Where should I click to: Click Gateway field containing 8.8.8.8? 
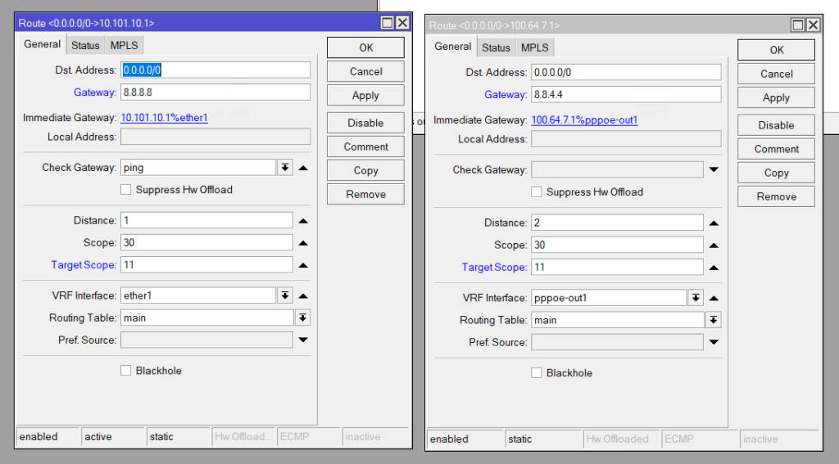coord(215,92)
